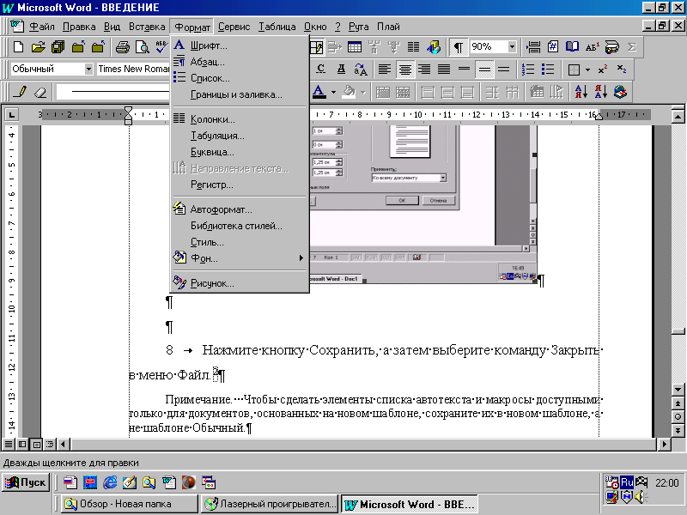
Task: Choose Шрифт... from the Формат menu
Action: tap(209, 45)
